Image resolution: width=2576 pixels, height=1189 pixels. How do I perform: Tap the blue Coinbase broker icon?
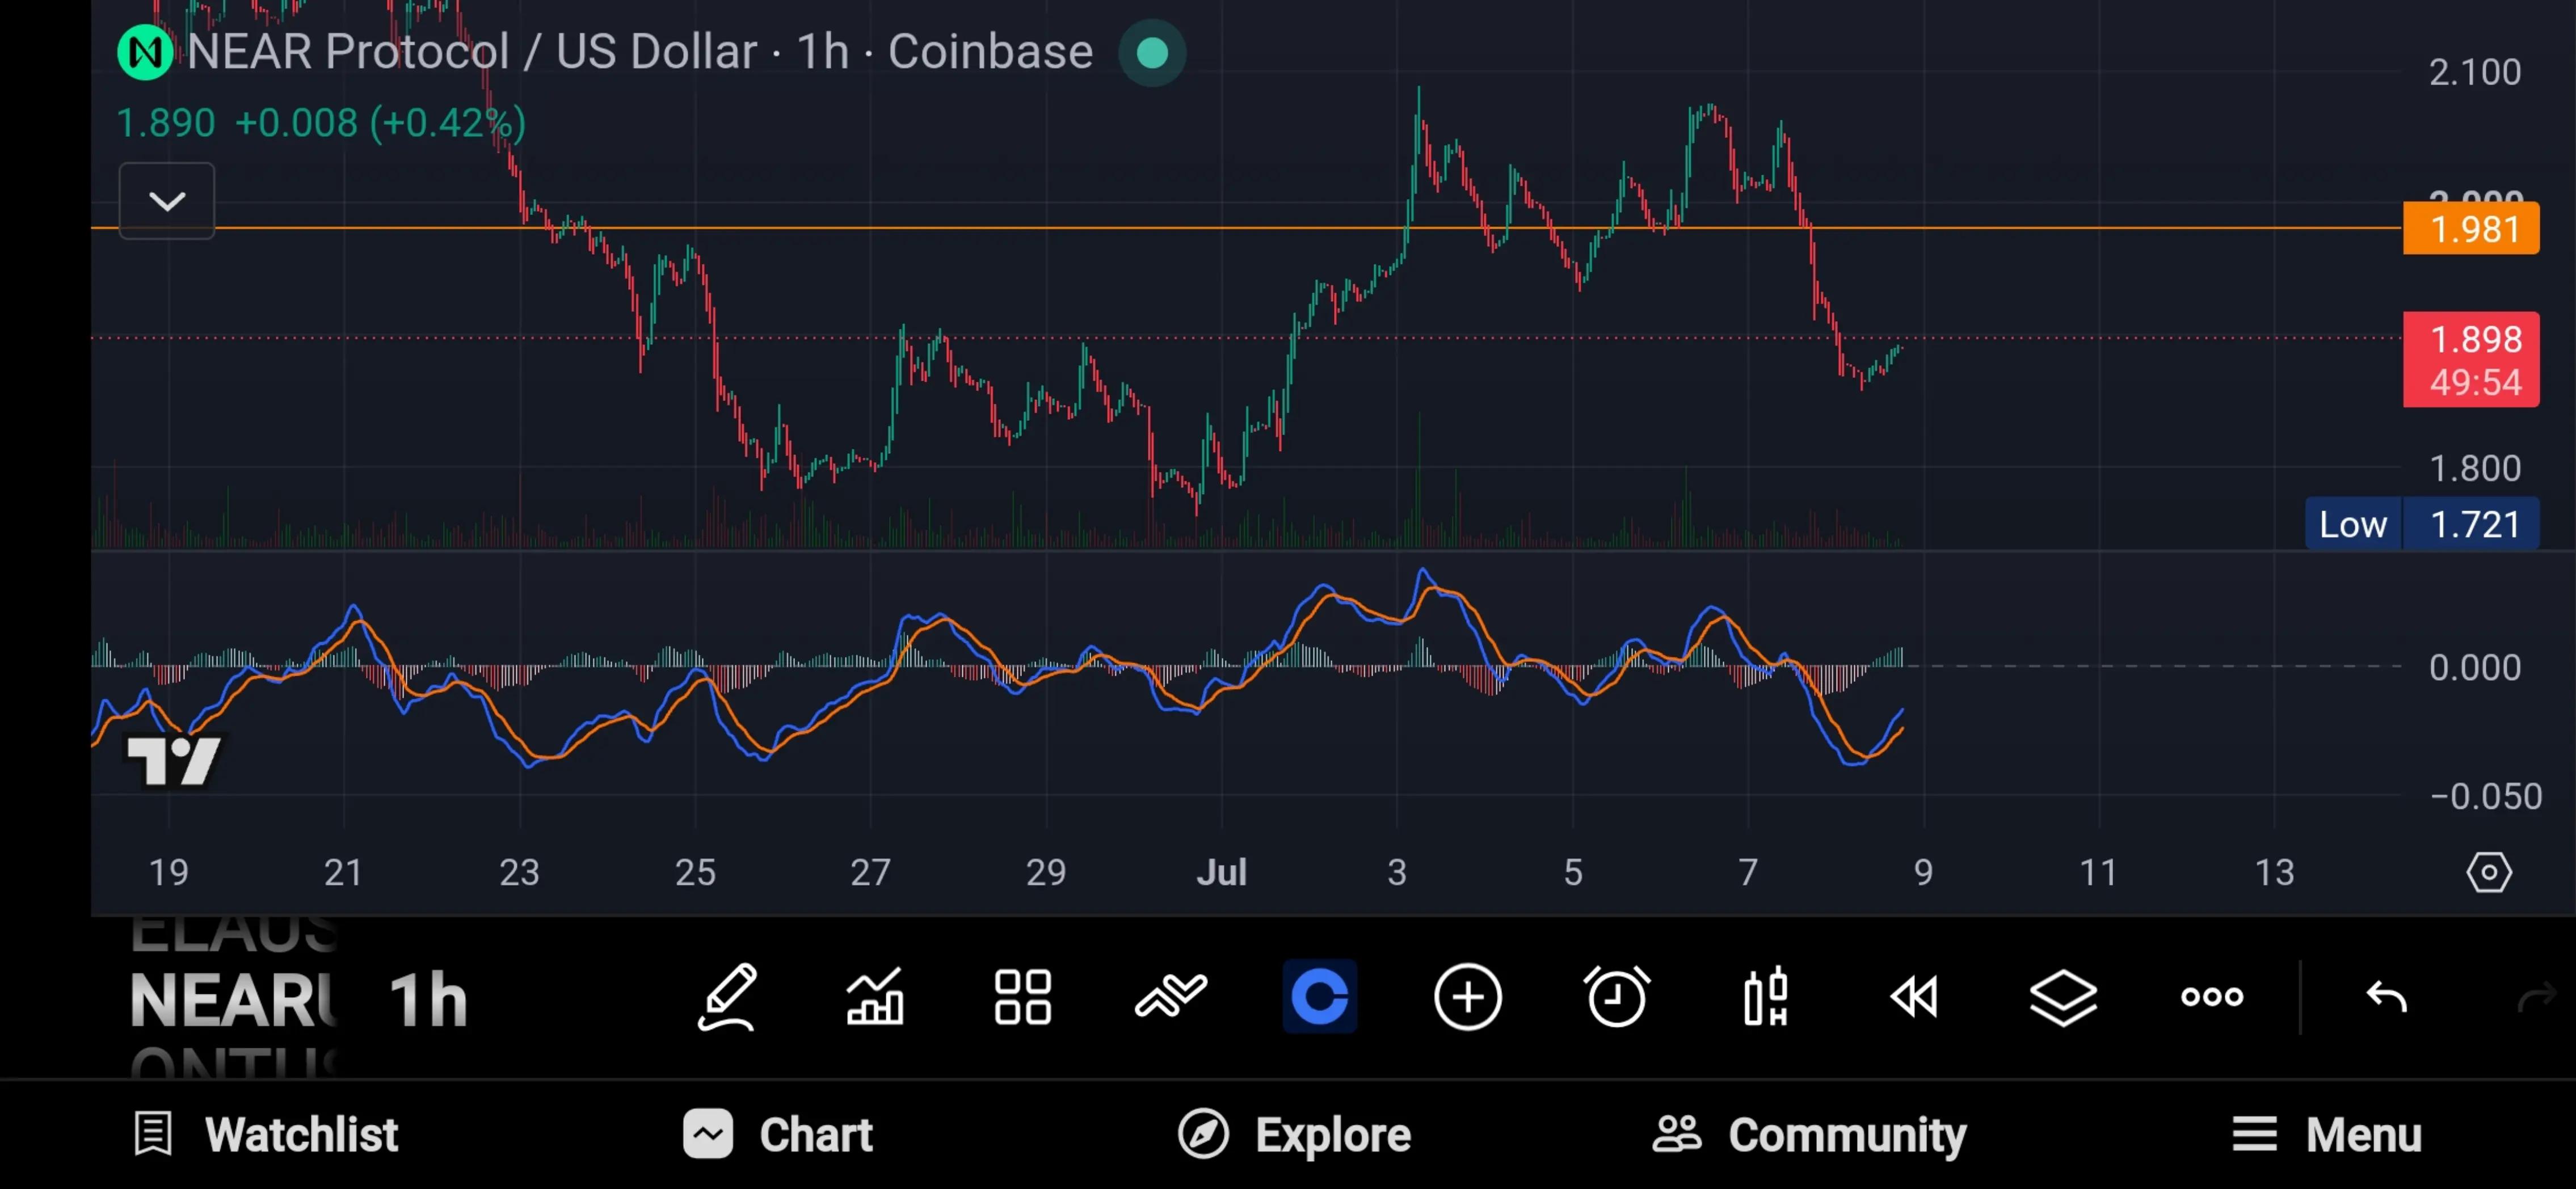pyautogui.click(x=1320, y=997)
